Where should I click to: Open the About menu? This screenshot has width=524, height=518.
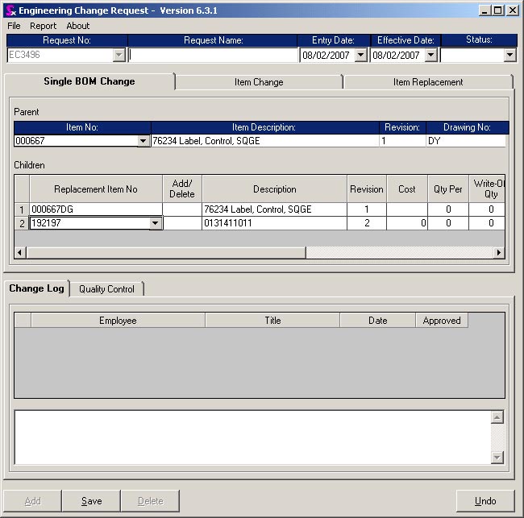(x=78, y=26)
